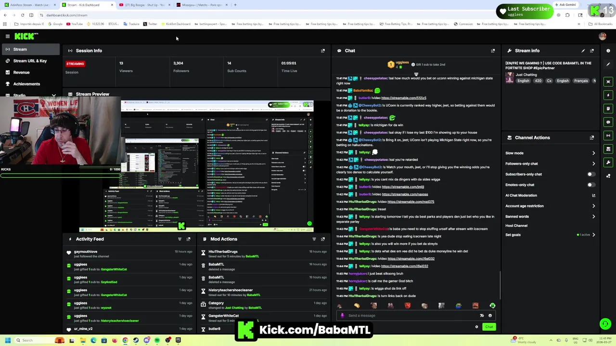Click the Ask Gemini button
616x346 pixels.
coord(565,5)
